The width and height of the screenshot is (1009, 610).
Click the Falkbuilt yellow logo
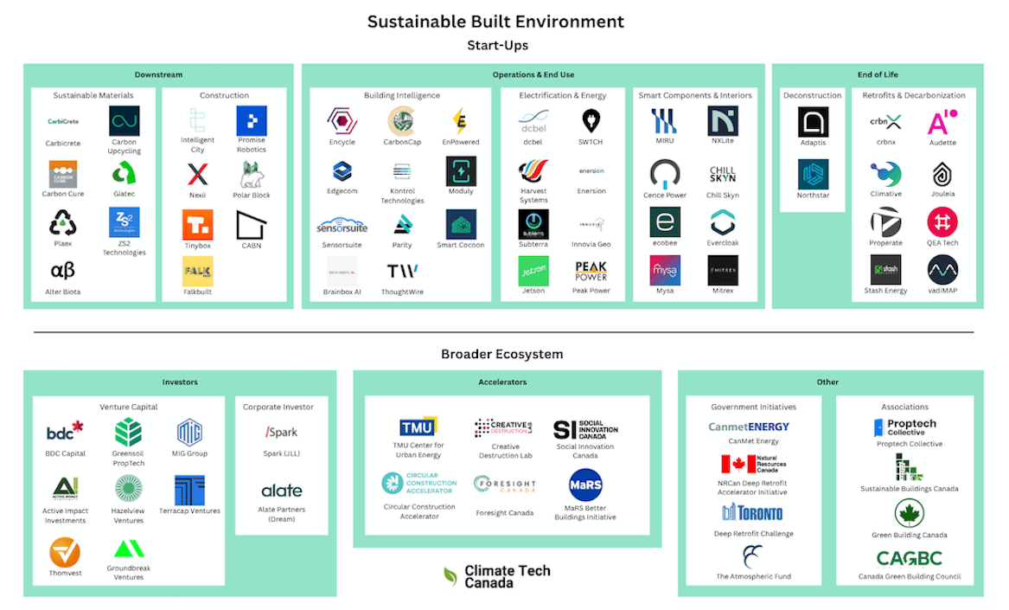coord(197,271)
